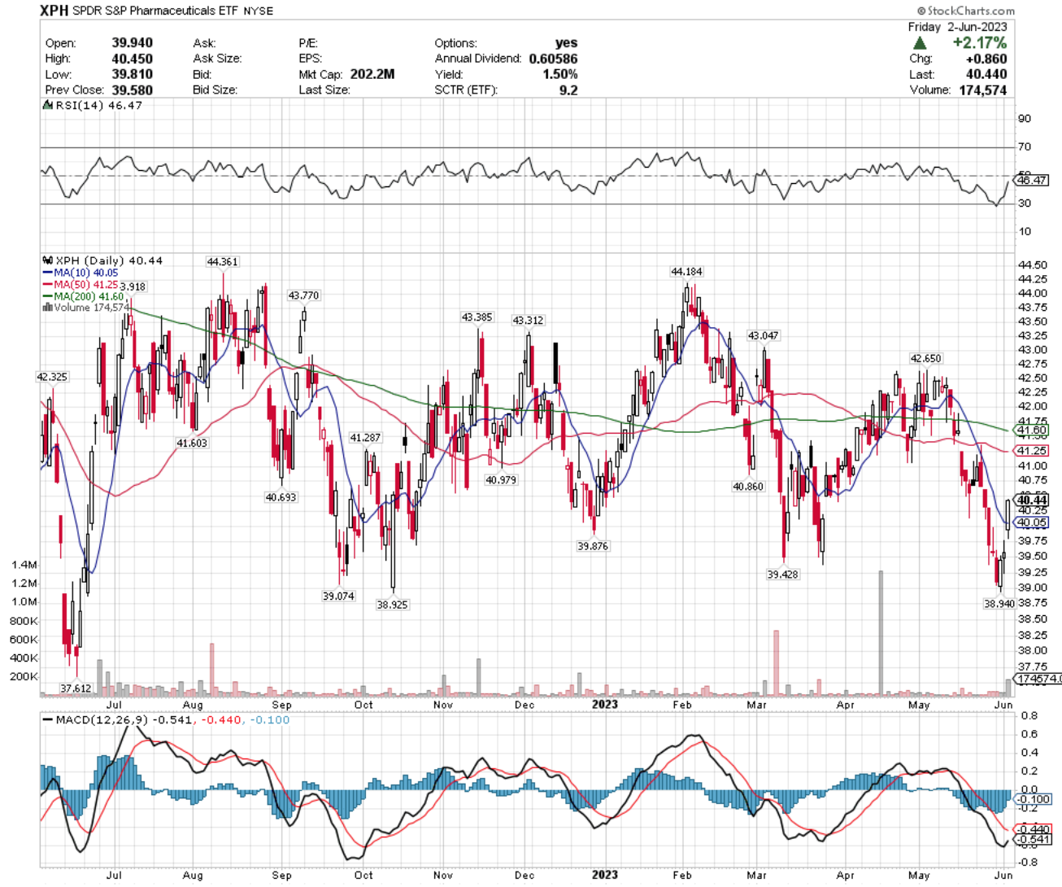The image size is (1062, 887).
Task: Click the 38.940 low price label
Action: click(999, 604)
